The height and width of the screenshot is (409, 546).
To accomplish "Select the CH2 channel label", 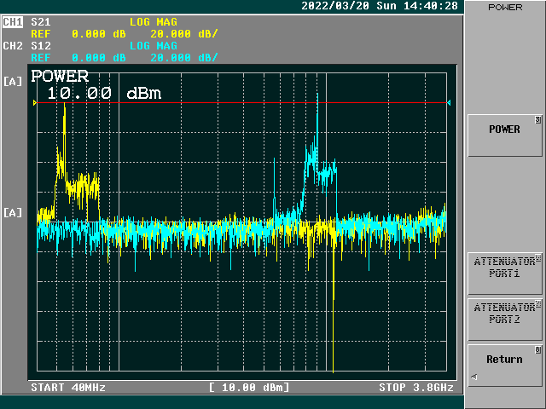I will [13, 46].
